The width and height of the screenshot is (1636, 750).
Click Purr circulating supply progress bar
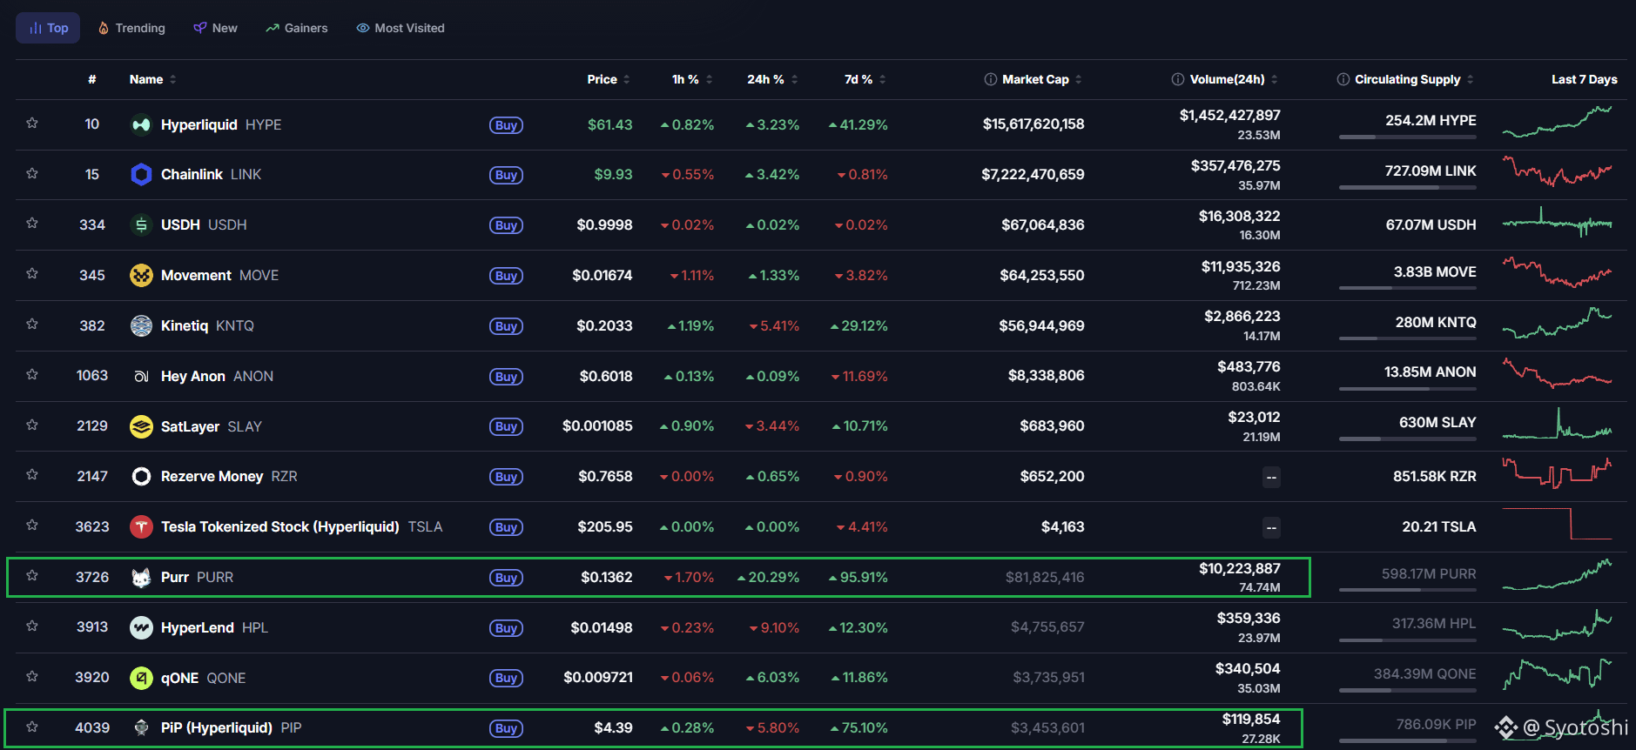[x=1407, y=590]
